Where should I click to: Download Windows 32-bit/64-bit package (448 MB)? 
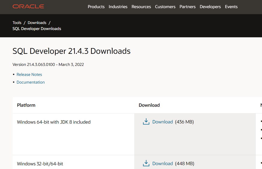coord(163,164)
